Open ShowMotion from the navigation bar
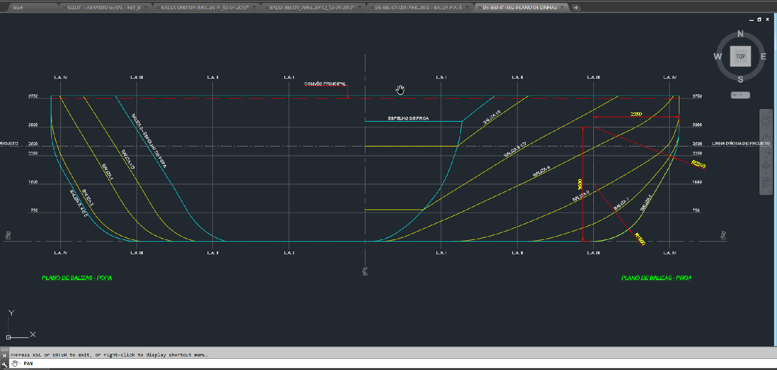Screen dimensions: 777x370 point(766,183)
